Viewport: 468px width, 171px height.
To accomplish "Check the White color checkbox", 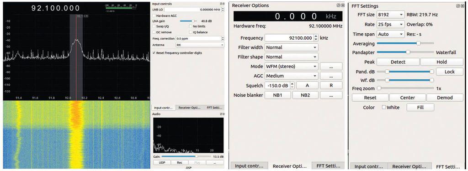I will [x=384, y=107].
